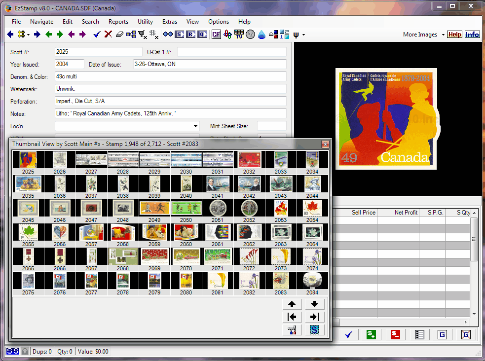The width and height of the screenshot is (485, 361).
Task: Click the S toolbar icon
Action: click(179, 35)
